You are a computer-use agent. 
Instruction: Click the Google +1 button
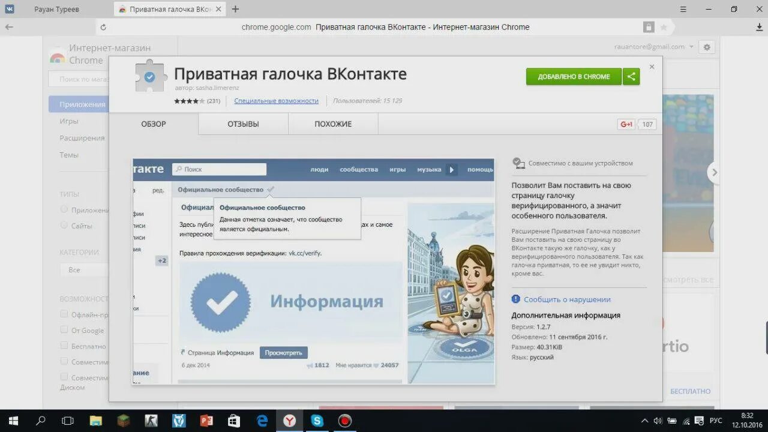tap(626, 124)
